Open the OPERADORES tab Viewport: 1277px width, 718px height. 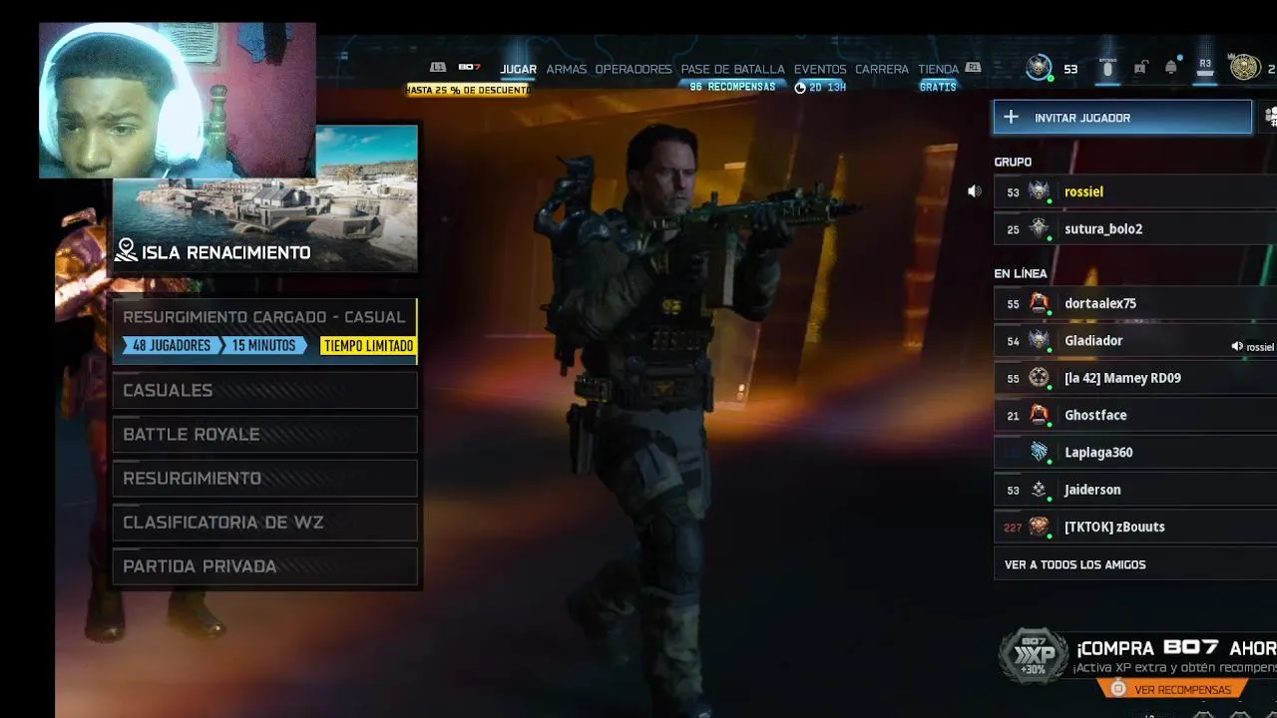[634, 69]
